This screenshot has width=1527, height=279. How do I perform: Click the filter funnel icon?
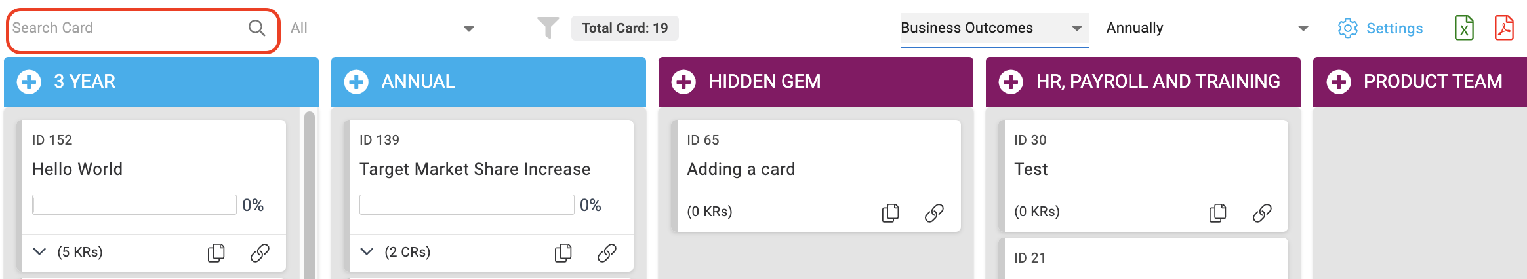(x=548, y=28)
